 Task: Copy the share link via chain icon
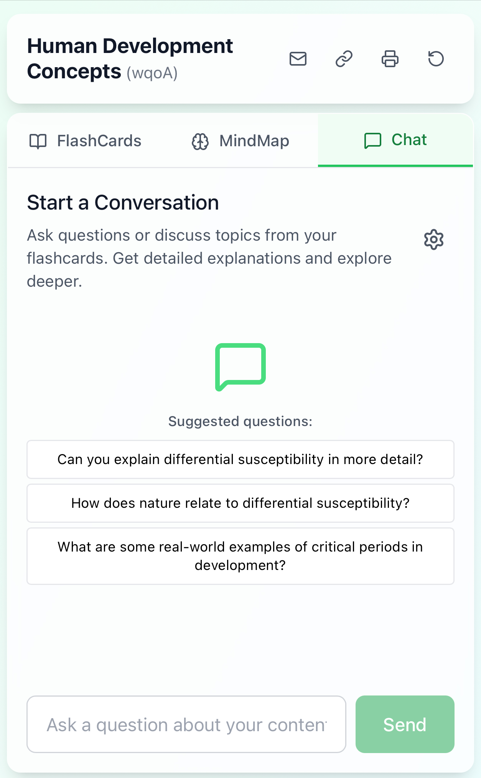tap(344, 59)
